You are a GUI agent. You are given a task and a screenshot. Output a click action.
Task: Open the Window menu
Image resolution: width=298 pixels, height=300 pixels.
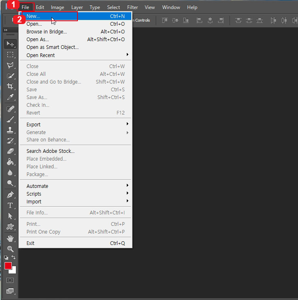coord(171,7)
